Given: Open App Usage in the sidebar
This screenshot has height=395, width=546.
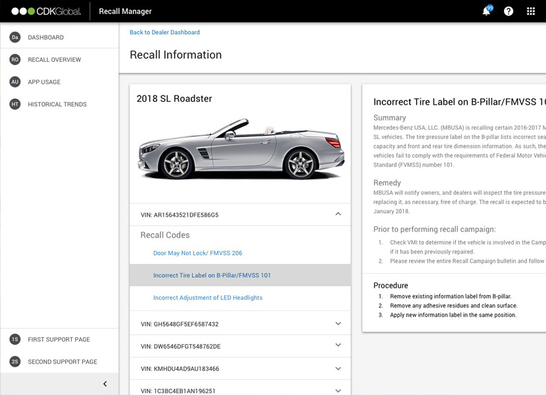Looking at the screenshot, I should (59, 82).
